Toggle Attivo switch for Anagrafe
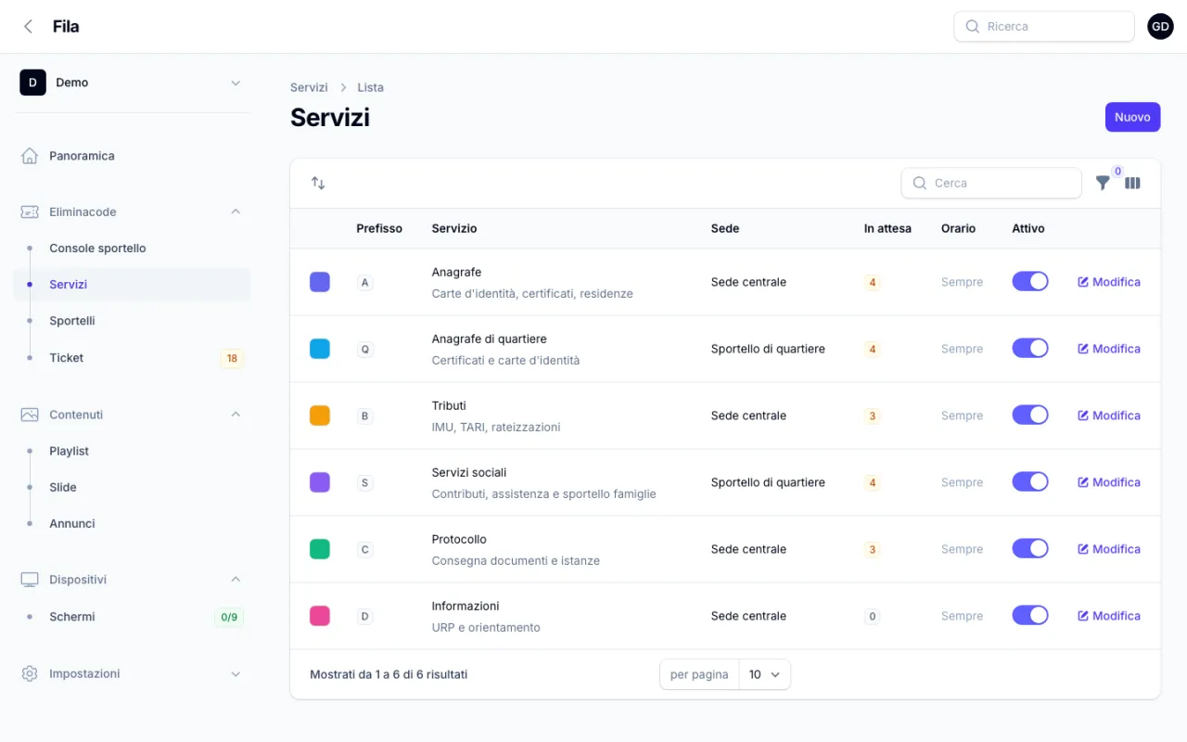 [1030, 281]
